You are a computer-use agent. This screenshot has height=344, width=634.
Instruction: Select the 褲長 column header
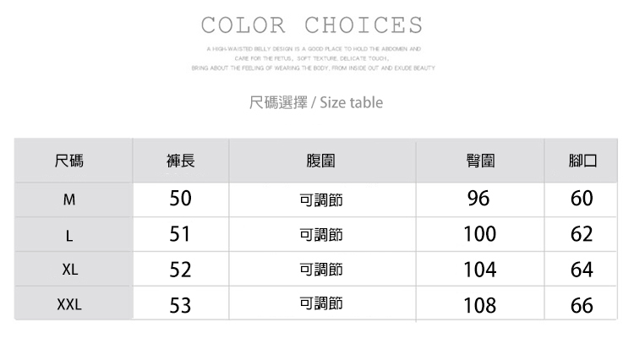tap(181, 160)
